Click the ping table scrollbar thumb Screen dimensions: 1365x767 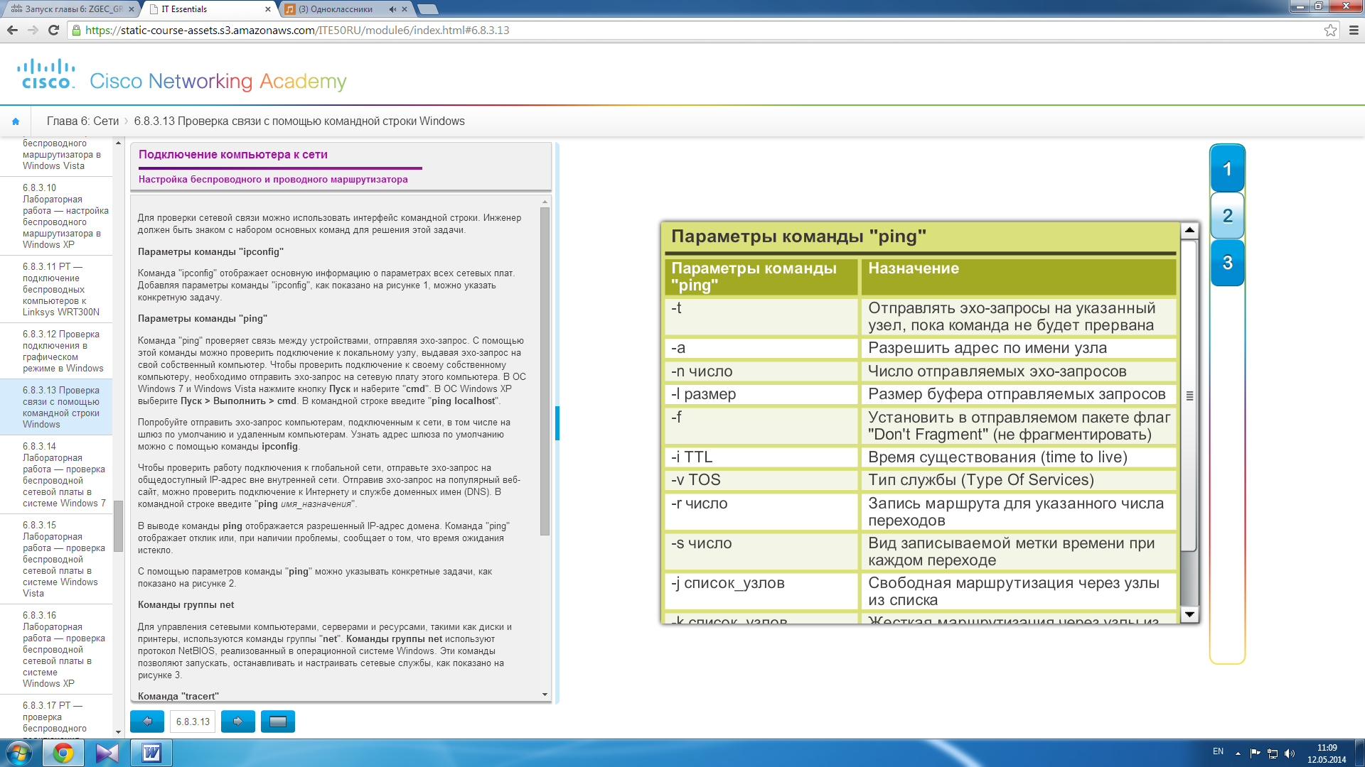click(x=1189, y=395)
